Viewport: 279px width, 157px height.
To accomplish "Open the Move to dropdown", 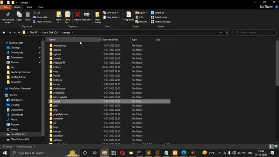I will (x=58, y=17).
